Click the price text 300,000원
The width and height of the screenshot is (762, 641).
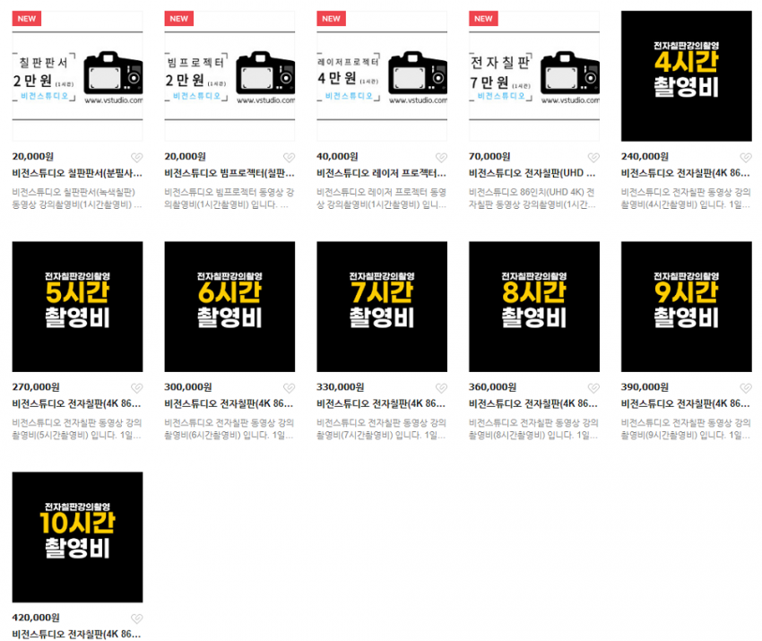188,386
